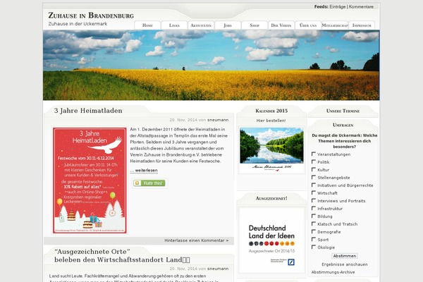Check the Veranstaltungen checkbox

click(x=314, y=154)
